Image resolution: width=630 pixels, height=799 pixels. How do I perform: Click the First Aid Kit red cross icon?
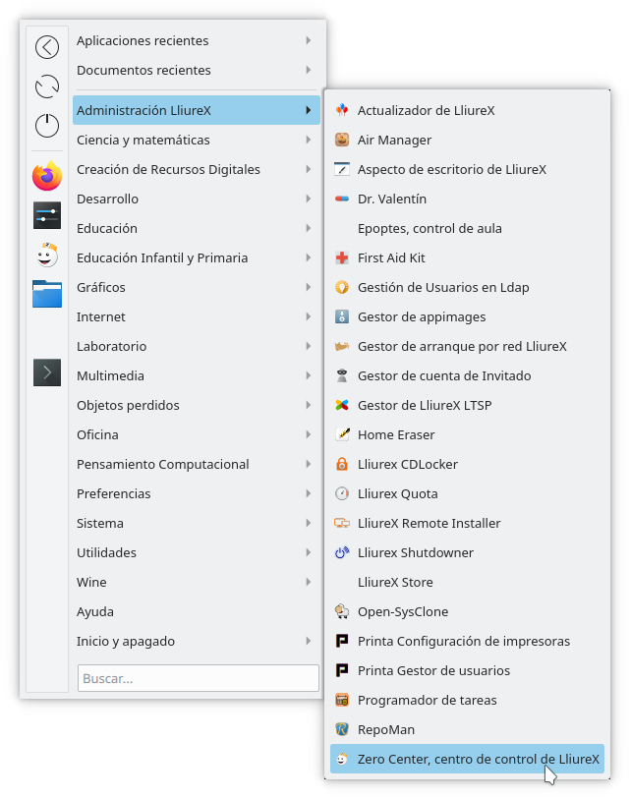(342, 258)
